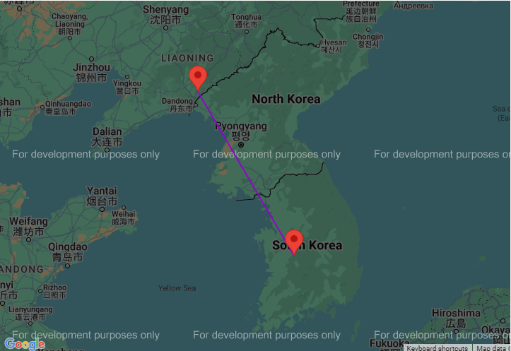Click the LIAONING province label

point(188,59)
